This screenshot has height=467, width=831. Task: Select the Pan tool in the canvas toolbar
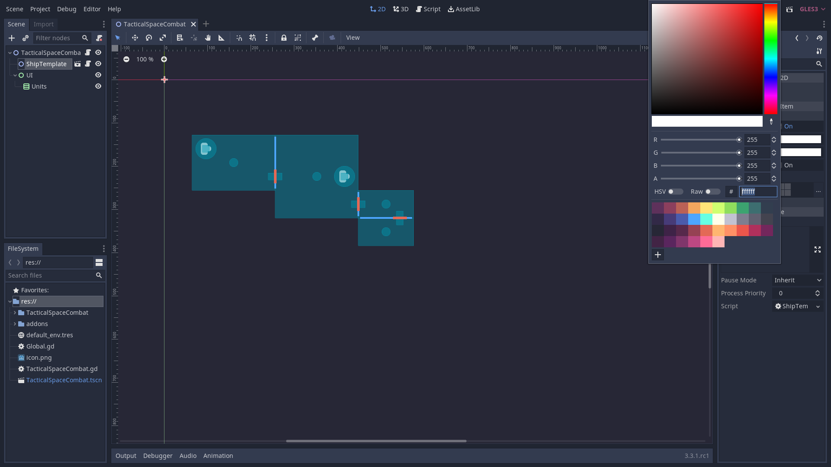(208, 38)
